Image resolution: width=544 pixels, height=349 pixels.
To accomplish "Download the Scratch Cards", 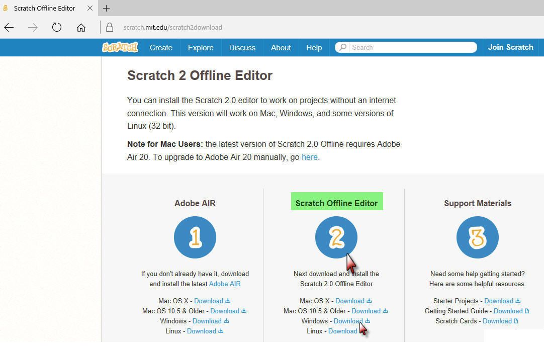I will coord(497,321).
